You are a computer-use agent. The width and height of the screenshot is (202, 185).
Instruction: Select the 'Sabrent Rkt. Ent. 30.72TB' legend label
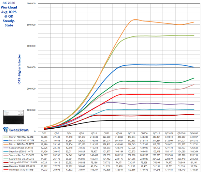coord(22,159)
